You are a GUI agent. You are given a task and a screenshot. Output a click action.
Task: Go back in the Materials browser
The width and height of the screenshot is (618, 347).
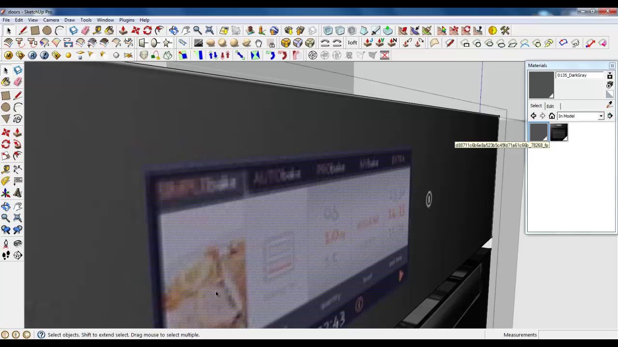pos(534,116)
